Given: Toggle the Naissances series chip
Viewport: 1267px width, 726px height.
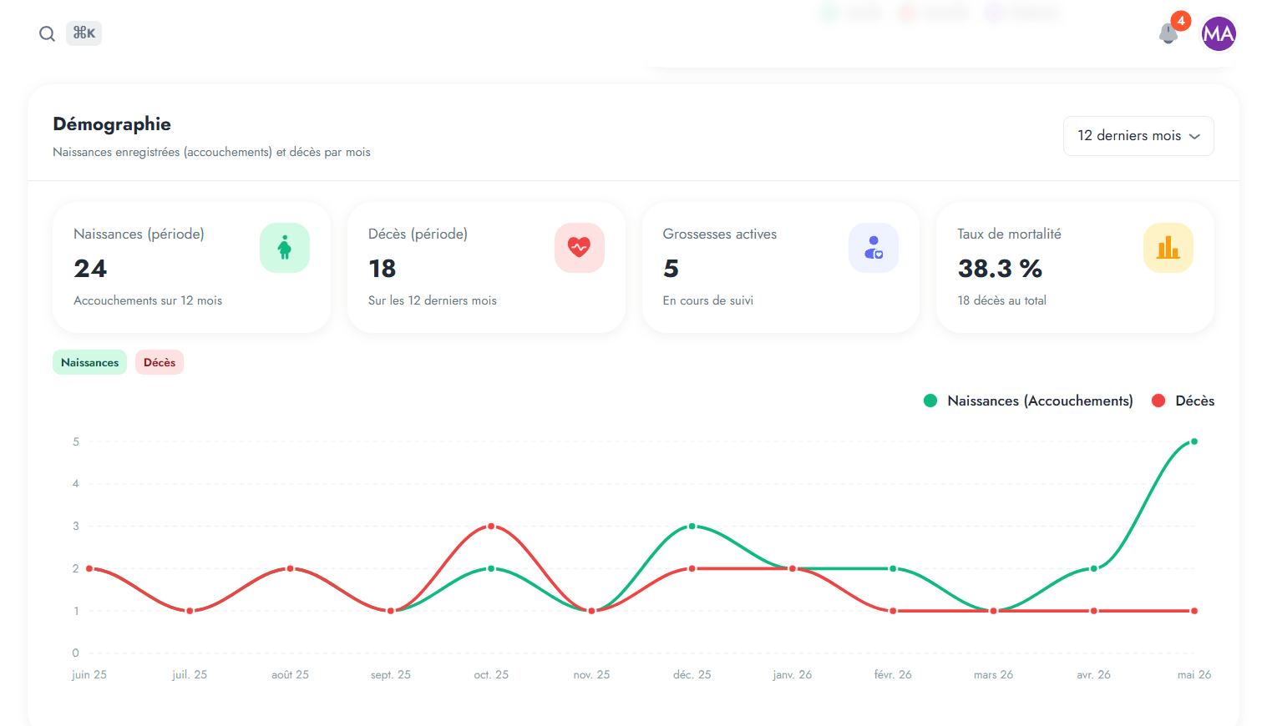Looking at the screenshot, I should click(x=89, y=362).
